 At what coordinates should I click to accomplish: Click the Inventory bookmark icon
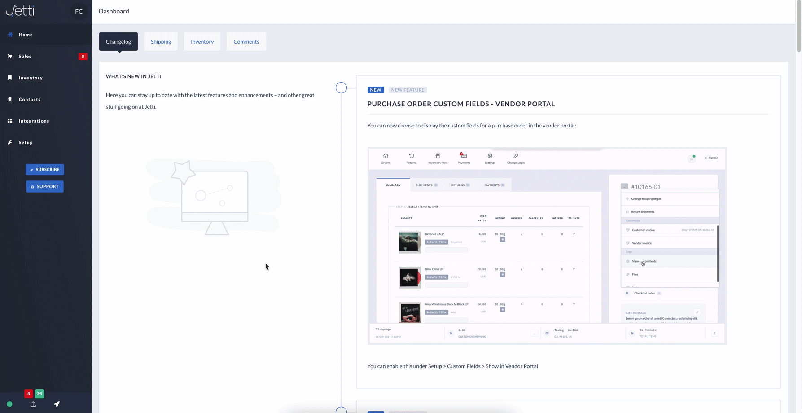[x=10, y=78]
